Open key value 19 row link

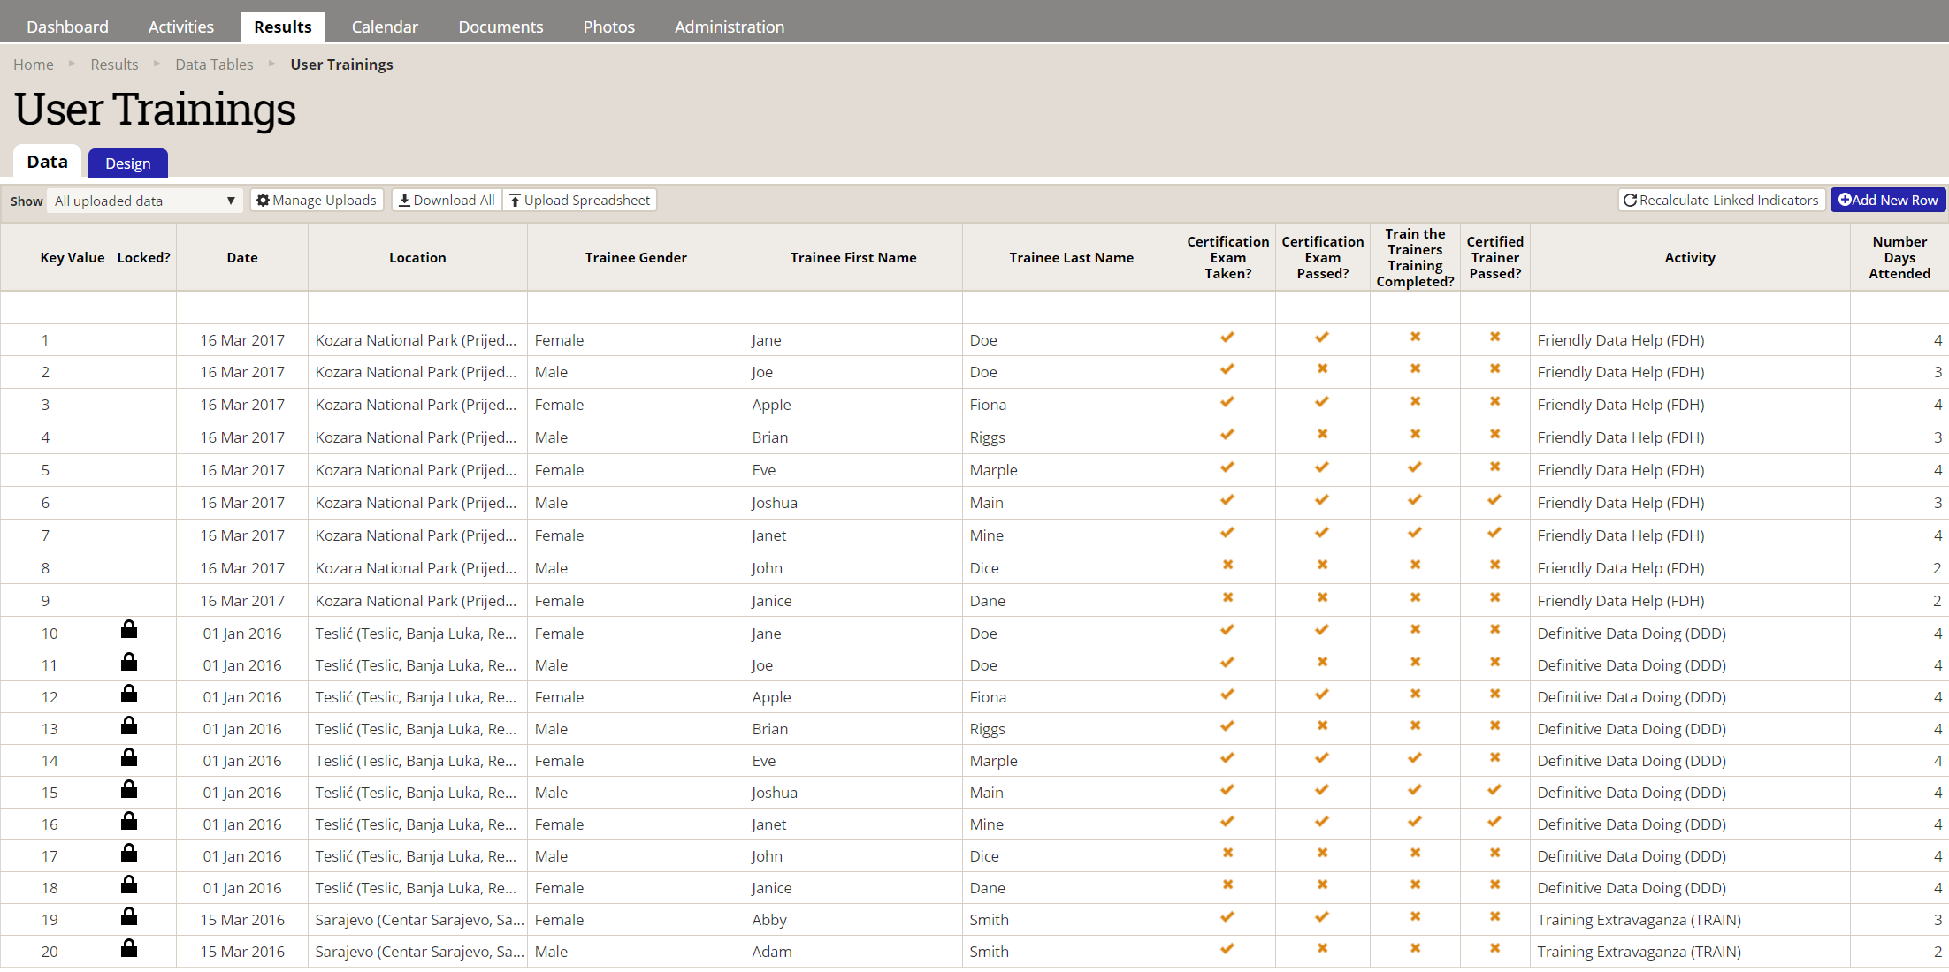pyautogui.click(x=50, y=920)
